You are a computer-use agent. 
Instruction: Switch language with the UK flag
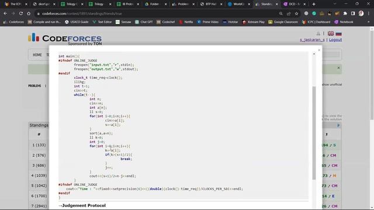[331, 33]
